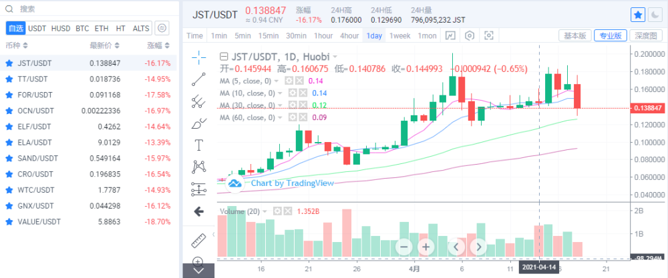668x278 pixels.
Task: Toggle night mode moon icon
Action: coord(654,15)
